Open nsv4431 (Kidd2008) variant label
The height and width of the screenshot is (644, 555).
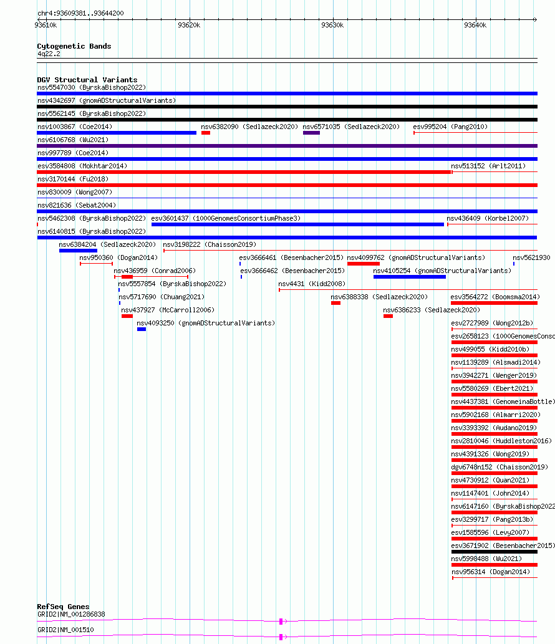pyautogui.click(x=312, y=285)
